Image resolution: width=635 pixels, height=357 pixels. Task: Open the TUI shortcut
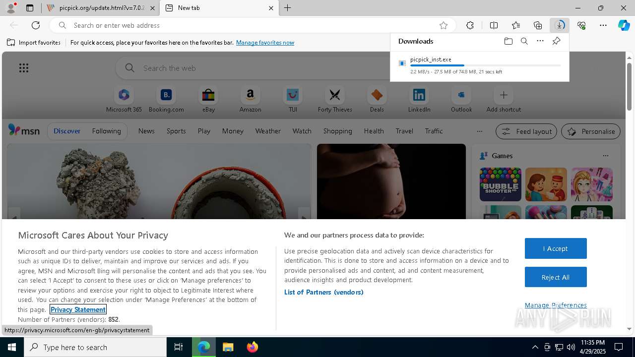click(x=293, y=100)
